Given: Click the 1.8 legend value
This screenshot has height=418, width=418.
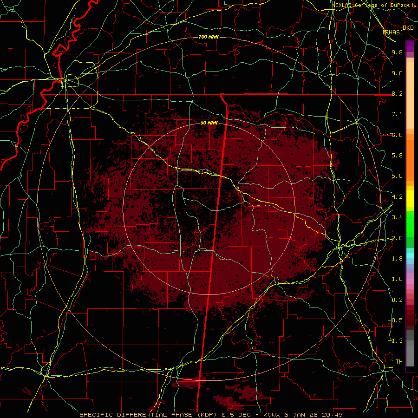Looking at the screenshot, I should point(397,259).
